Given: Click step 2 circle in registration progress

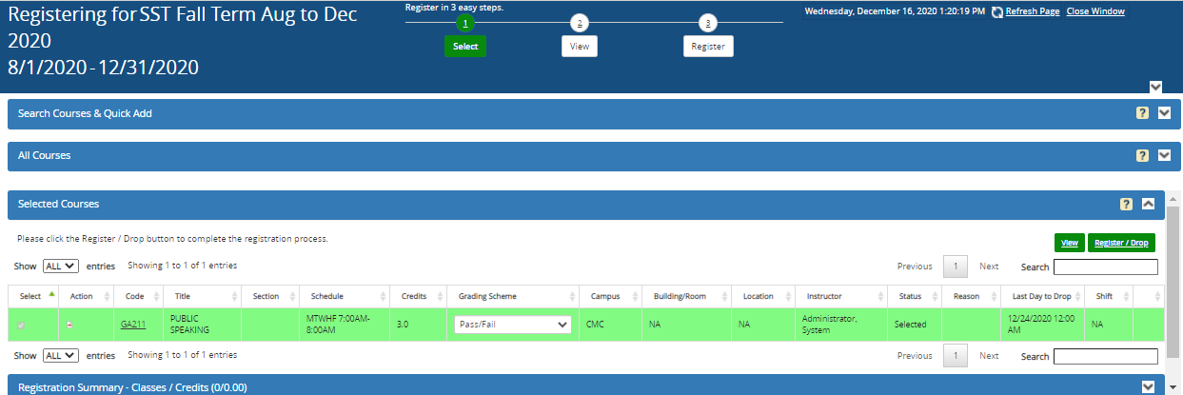Looking at the screenshot, I should pos(579,23).
